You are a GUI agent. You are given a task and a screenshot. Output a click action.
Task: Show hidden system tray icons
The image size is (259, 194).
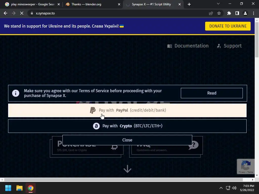pyautogui.click(x=221, y=188)
